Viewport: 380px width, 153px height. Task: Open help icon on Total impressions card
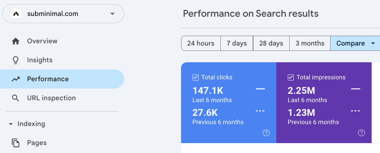[362, 133]
